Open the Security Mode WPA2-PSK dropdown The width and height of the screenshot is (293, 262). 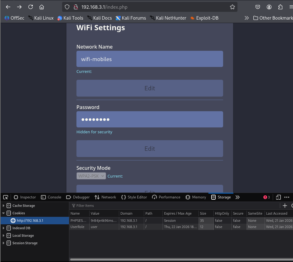(91, 176)
